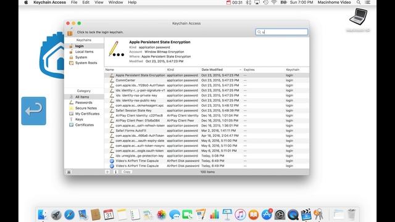395x222 pixels.
Task: Click the Copy button
Action: pyautogui.click(x=127, y=172)
